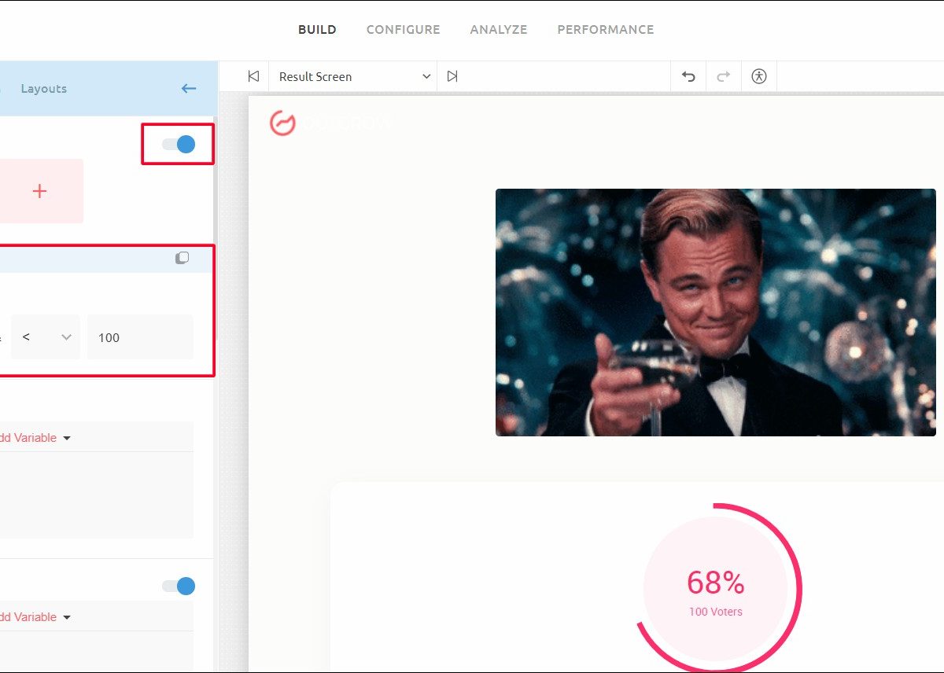Open the Result Screen dropdown
Screen dimensions: 944x673
[354, 76]
